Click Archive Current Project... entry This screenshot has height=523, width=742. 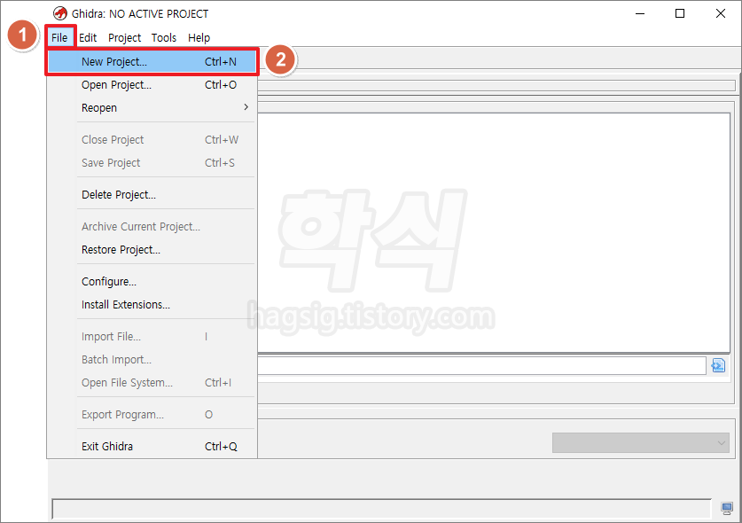[x=152, y=227]
